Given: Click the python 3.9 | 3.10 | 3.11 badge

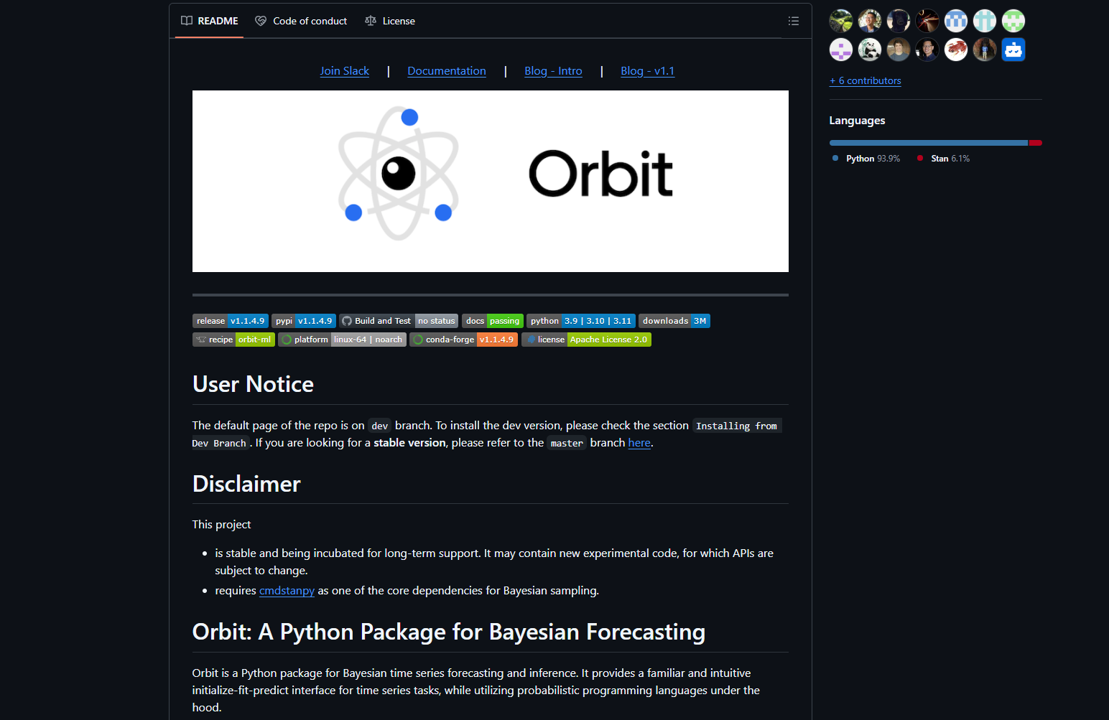Looking at the screenshot, I should coord(581,321).
